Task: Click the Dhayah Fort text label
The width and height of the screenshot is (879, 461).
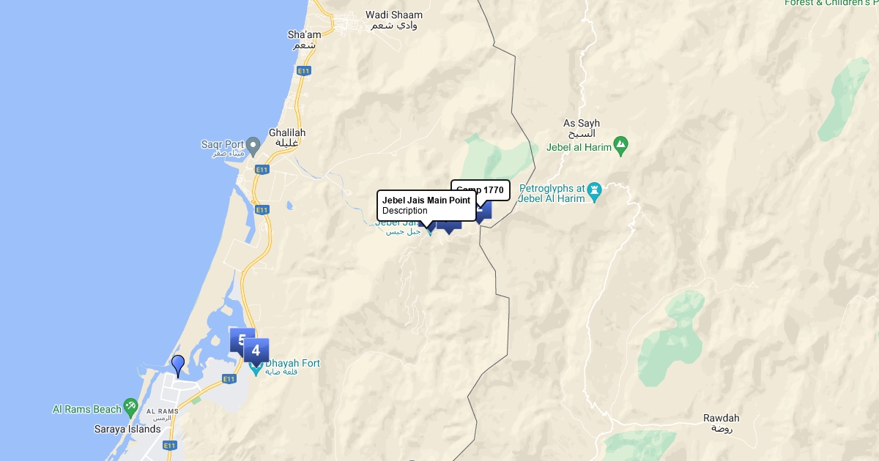Action: coord(292,363)
